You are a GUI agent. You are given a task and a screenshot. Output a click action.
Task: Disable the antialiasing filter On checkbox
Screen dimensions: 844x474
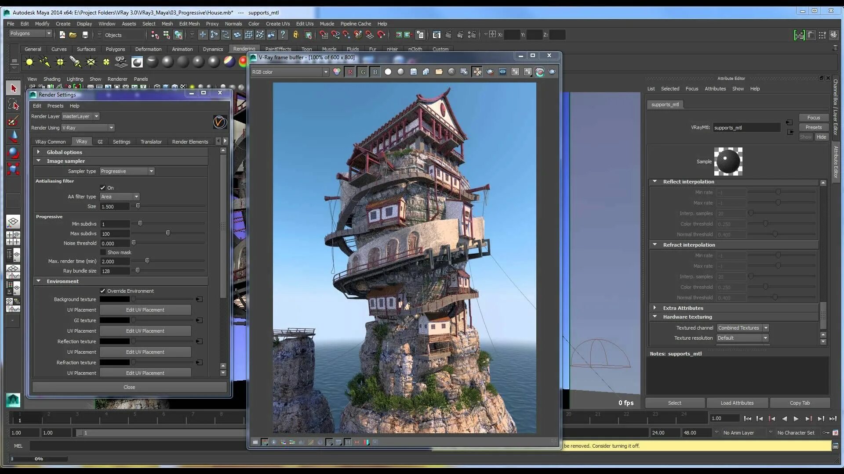[103, 187]
